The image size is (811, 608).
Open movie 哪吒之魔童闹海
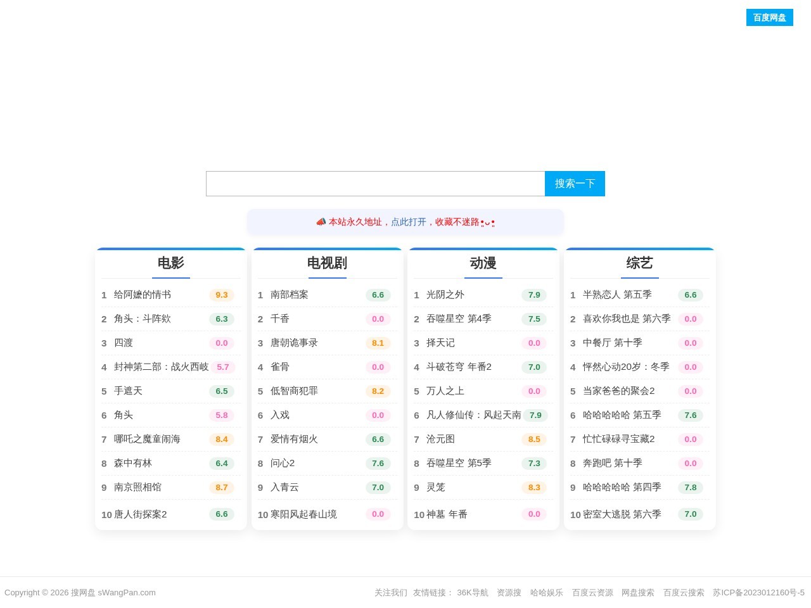(147, 439)
